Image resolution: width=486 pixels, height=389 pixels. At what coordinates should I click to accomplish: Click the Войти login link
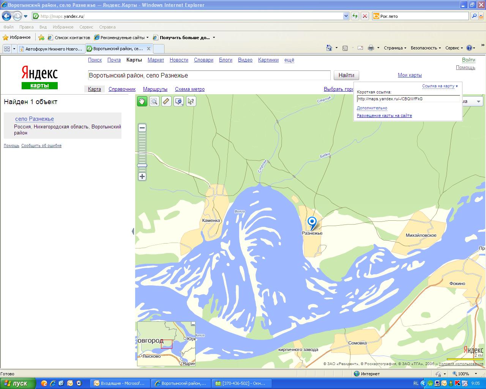pos(469,60)
